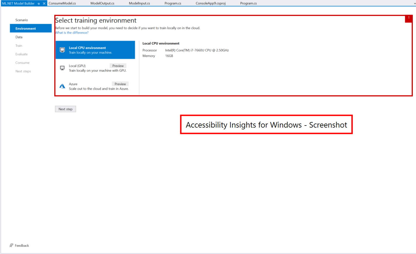Click the Azure cloud icon
The height and width of the screenshot is (254, 416).
62,86
